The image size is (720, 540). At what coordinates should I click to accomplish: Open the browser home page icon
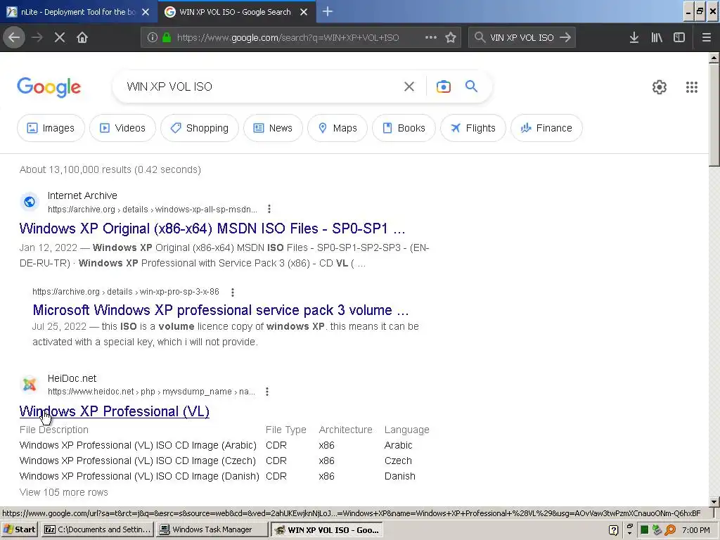(x=82, y=37)
